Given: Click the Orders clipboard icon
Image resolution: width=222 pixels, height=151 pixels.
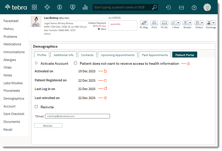Looking at the screenshot, I should pos(197,23).
